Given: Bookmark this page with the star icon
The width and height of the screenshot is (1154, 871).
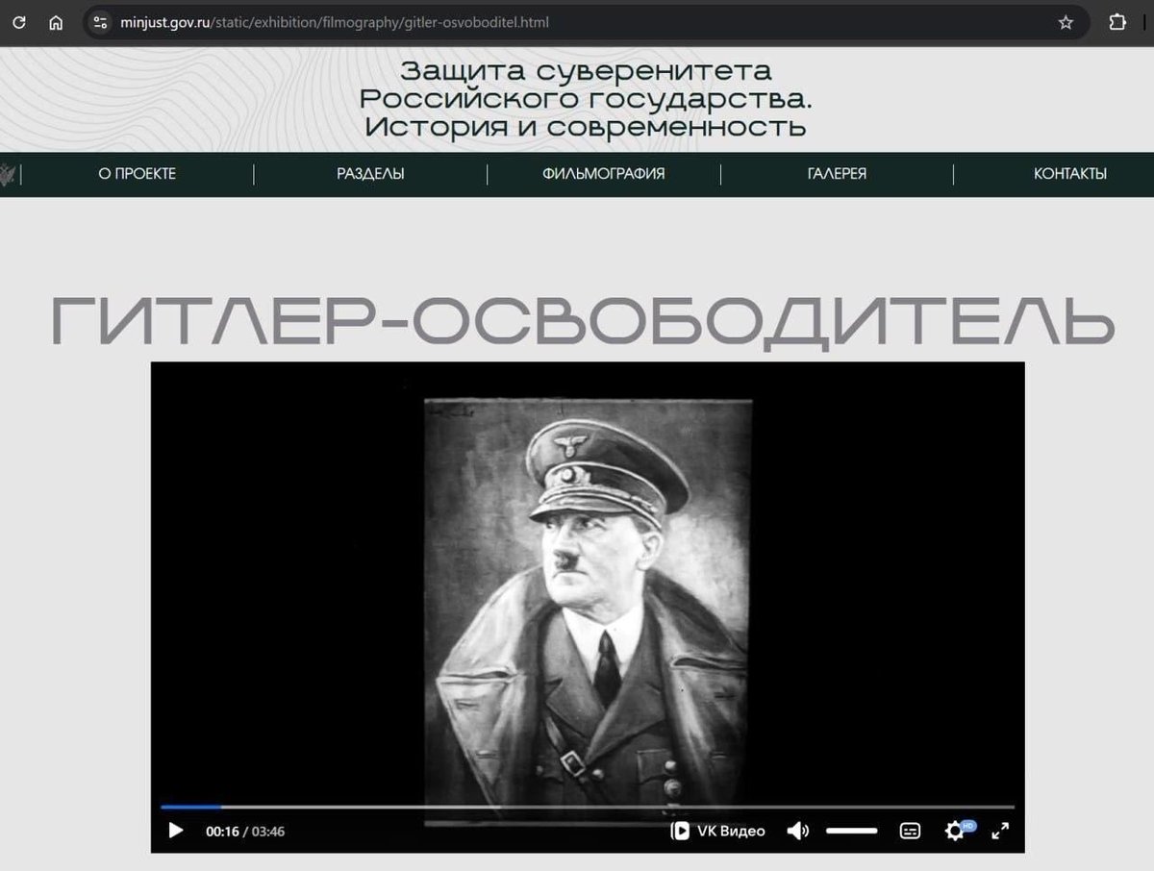Looking at the screenshot, I should point(1066,22).
